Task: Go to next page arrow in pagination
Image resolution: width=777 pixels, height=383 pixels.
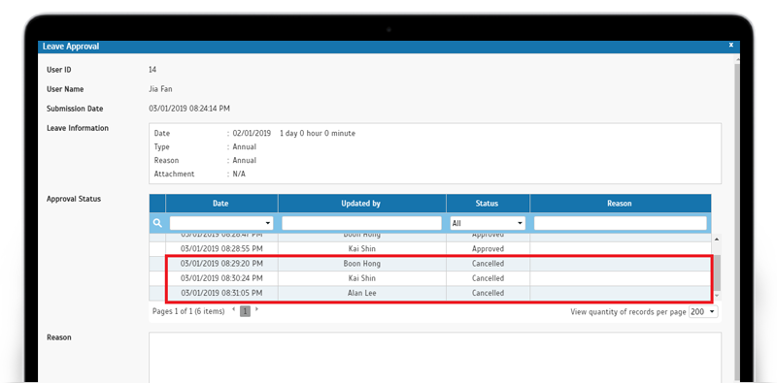Action: 256,310
